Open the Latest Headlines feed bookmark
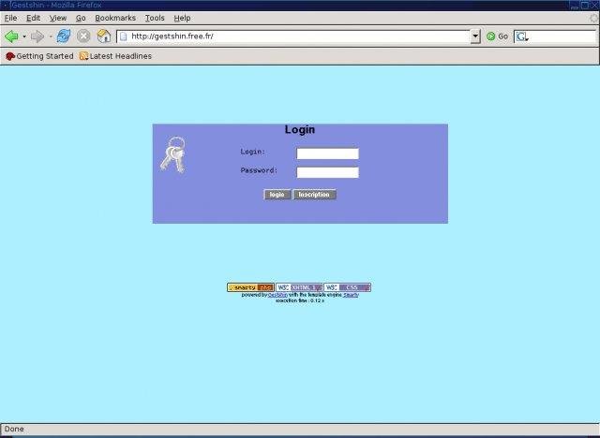The image size is (600, 438). [115, 56]
